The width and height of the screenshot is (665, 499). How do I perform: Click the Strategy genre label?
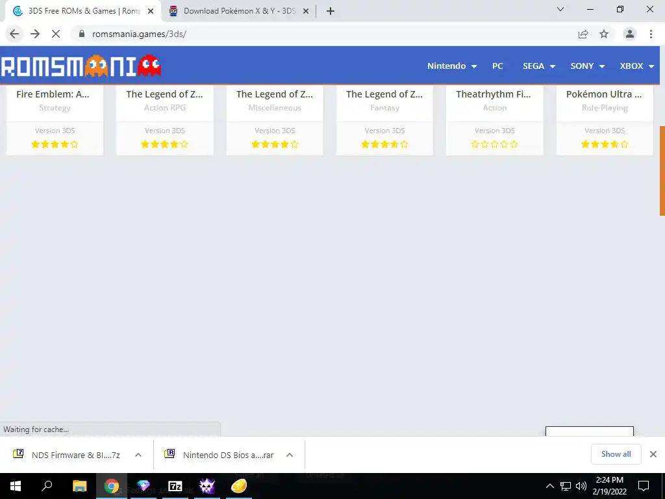[55, 108]
